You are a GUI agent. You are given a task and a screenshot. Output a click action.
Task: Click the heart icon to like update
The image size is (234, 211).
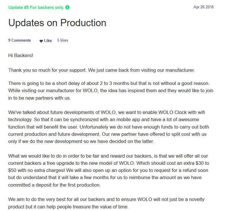(x=41, y=41)
